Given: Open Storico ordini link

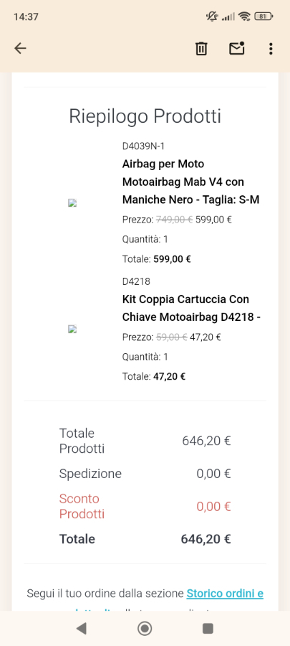Looking at the screenshot, I should [225, 594].
